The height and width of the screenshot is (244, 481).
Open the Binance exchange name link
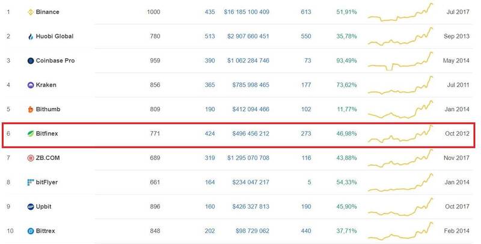pyautogui.click(x=47, y=12)
